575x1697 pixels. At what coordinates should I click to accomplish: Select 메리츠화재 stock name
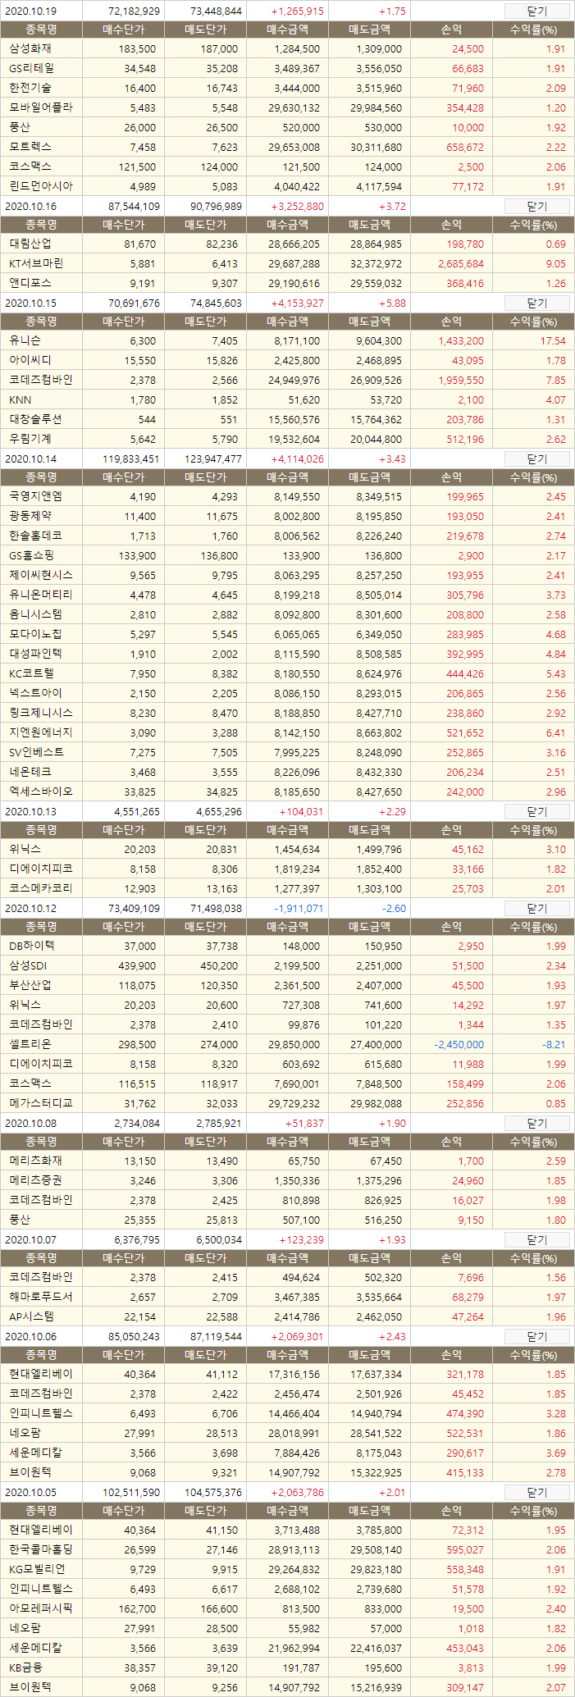[x=35, y=1161]
